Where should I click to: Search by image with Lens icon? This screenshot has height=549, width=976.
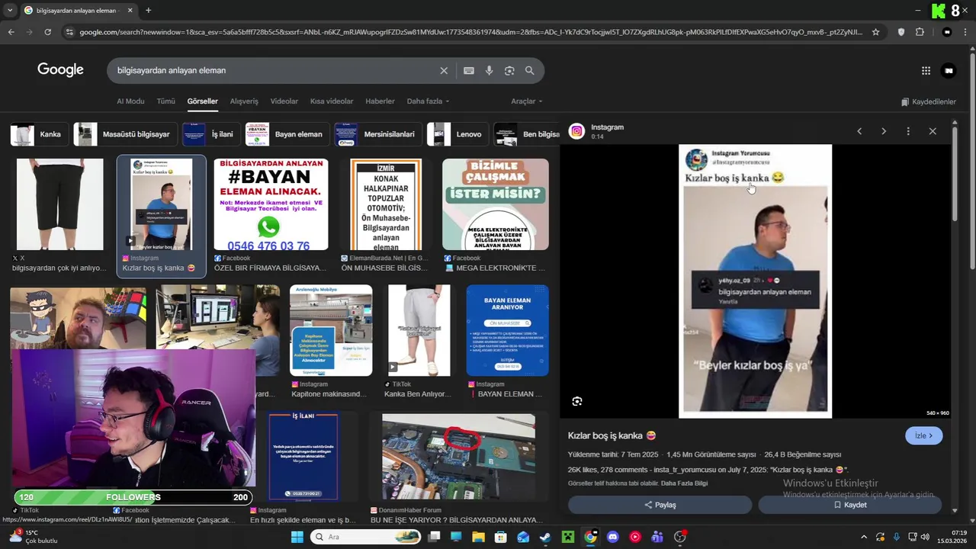tap(509, 70)
